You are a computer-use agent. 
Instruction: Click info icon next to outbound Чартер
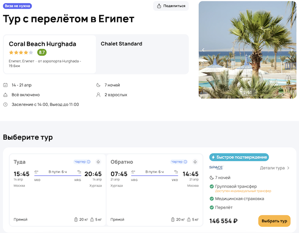coord(89,161)
